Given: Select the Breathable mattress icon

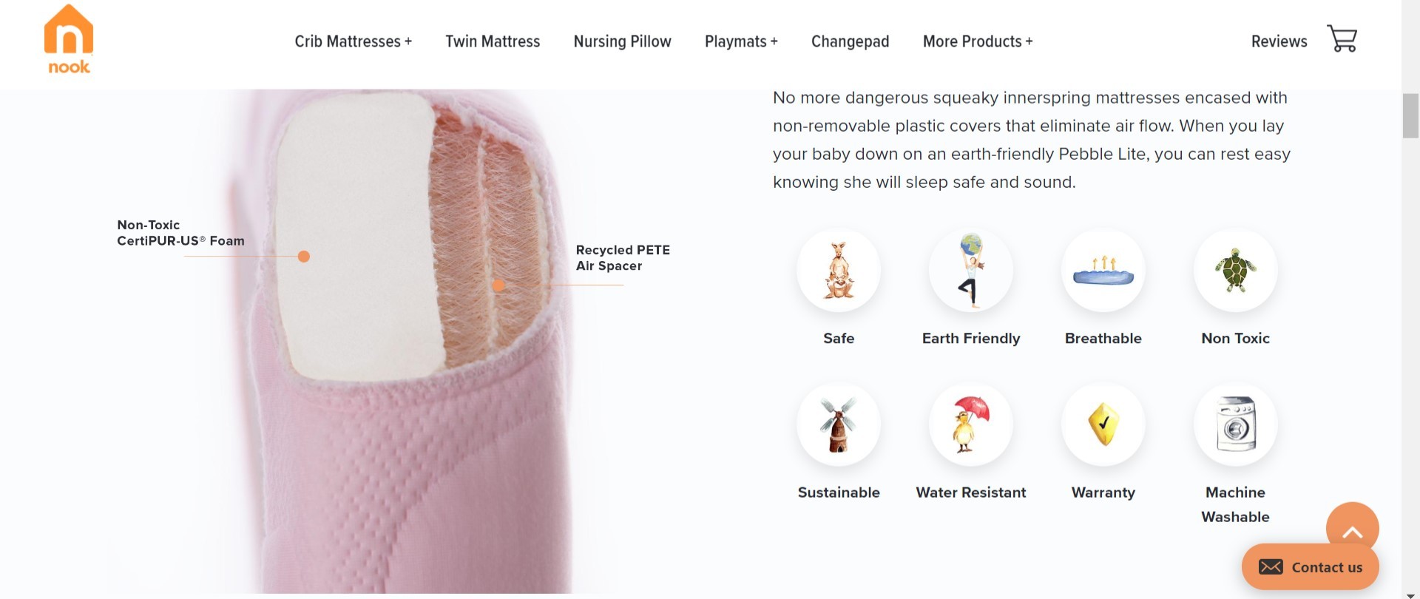Looking at the screenshot, I should tap(1103, 270).
